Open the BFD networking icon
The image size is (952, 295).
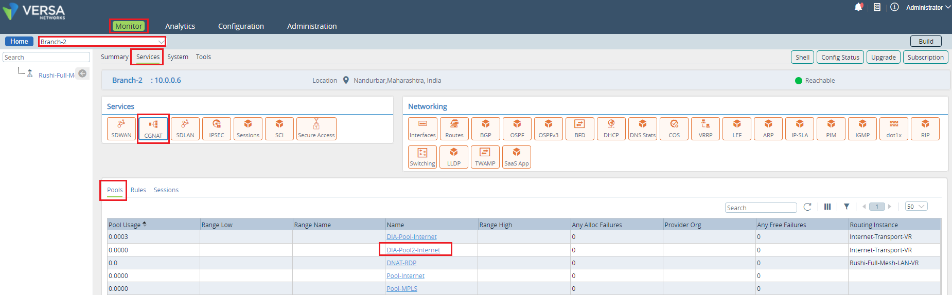click(580, 128)
